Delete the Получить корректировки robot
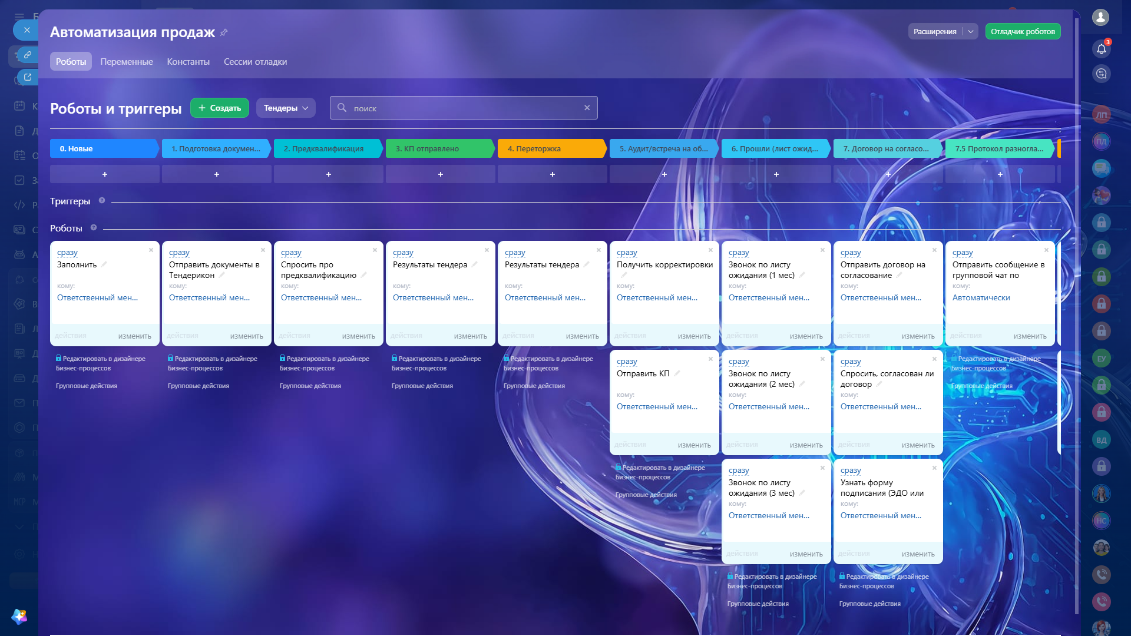 click(710, 250)
